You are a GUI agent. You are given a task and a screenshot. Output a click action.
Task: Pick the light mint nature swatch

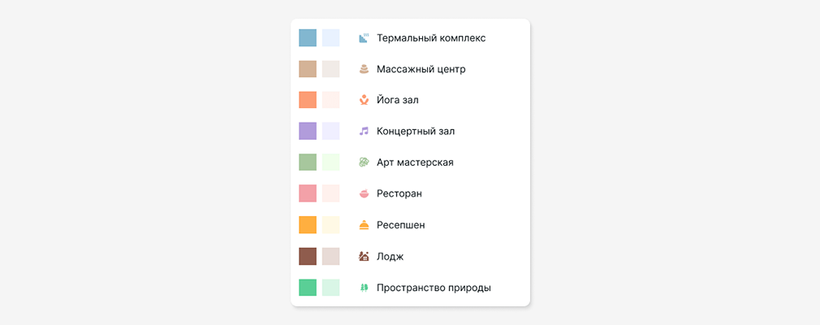click(x=330, y=288)
